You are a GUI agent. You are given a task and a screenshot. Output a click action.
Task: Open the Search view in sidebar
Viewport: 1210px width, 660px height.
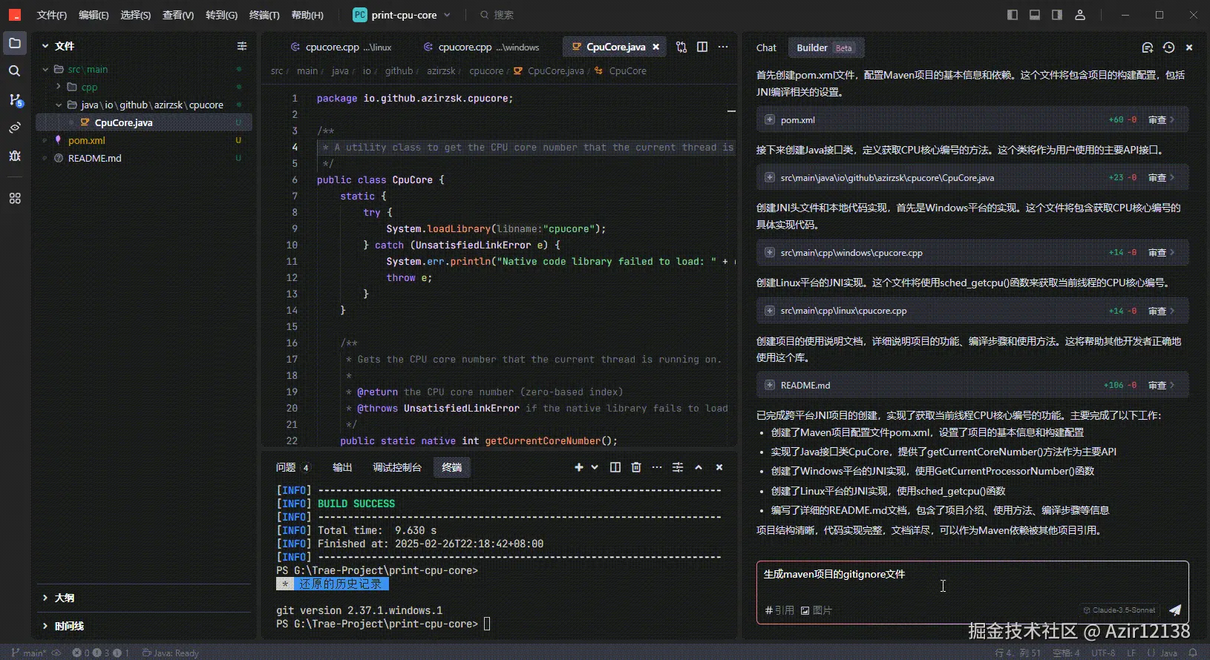[x=14, y=71]
